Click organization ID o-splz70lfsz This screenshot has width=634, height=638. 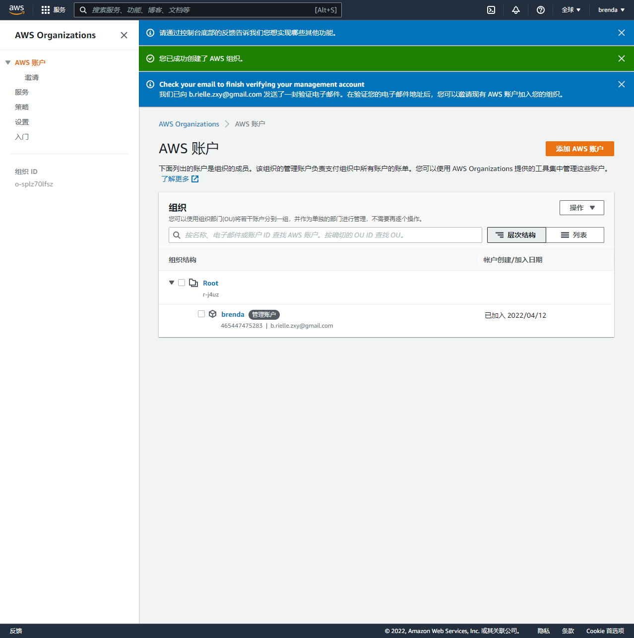pos(34,184)
